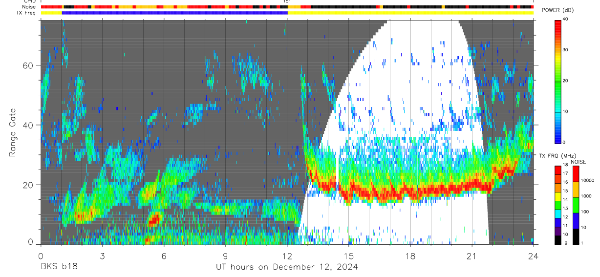Click the black 9–10 MHz TX FRQ swatch
The image size is (600, 277).
[x=558, y=239]
